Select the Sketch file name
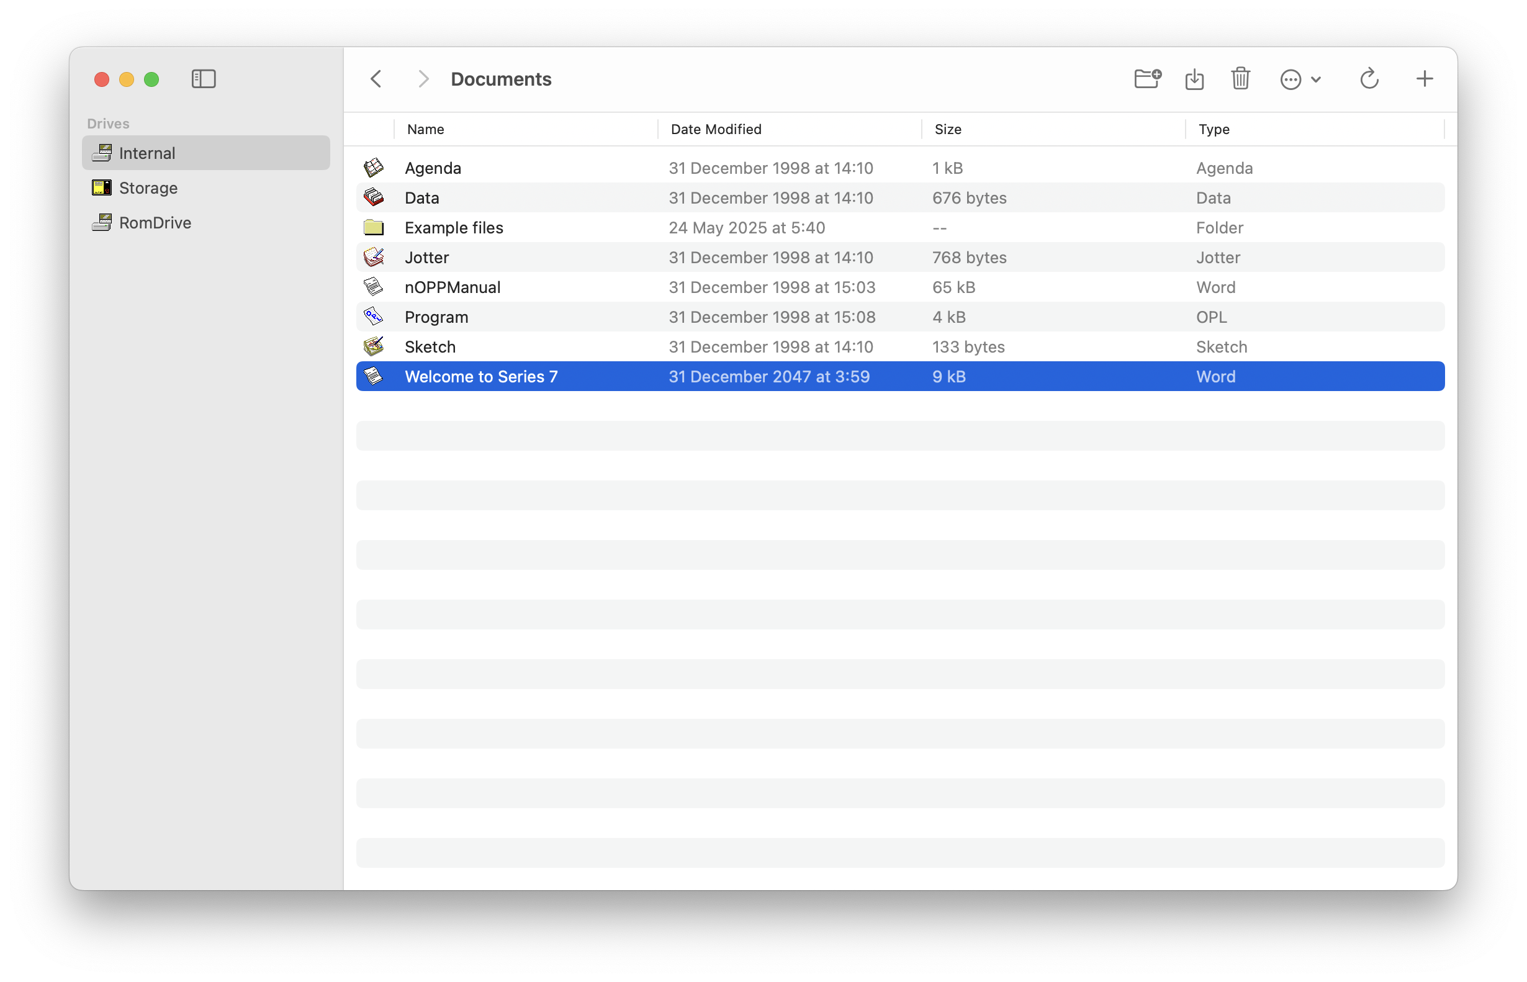1527x982 pixels. point(430,347)
